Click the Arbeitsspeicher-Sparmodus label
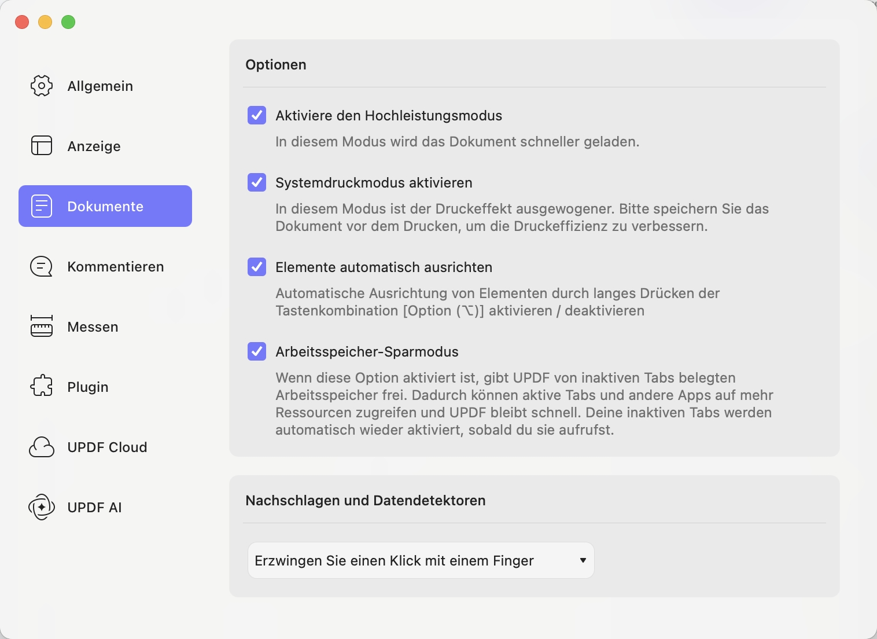 [x=367, y=352]
